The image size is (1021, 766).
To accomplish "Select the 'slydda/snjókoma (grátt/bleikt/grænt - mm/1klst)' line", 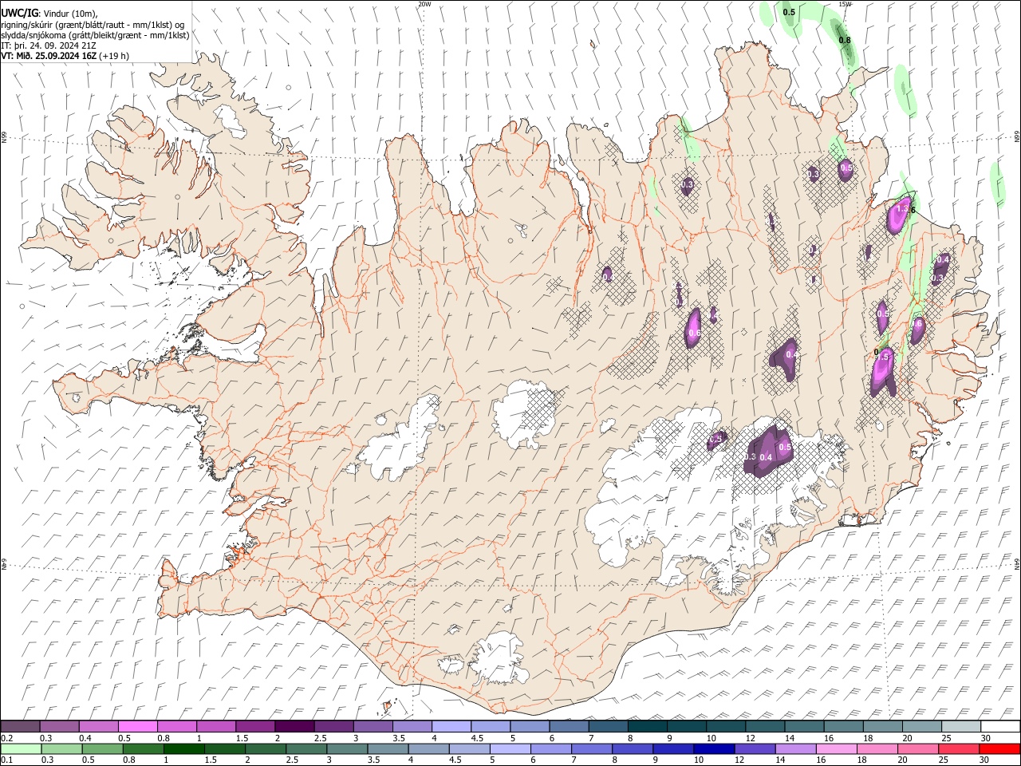I will pos(95,35).
